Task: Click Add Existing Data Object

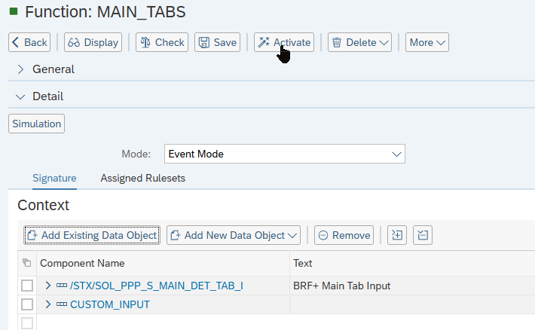Action: coord(92,235)
